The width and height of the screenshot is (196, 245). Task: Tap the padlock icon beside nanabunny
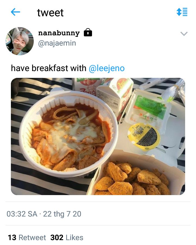point(88,32)
